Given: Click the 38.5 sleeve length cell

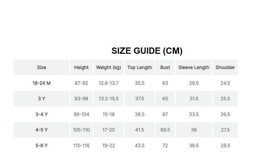Looking at the screenshot, I should (x=194, y=146).
